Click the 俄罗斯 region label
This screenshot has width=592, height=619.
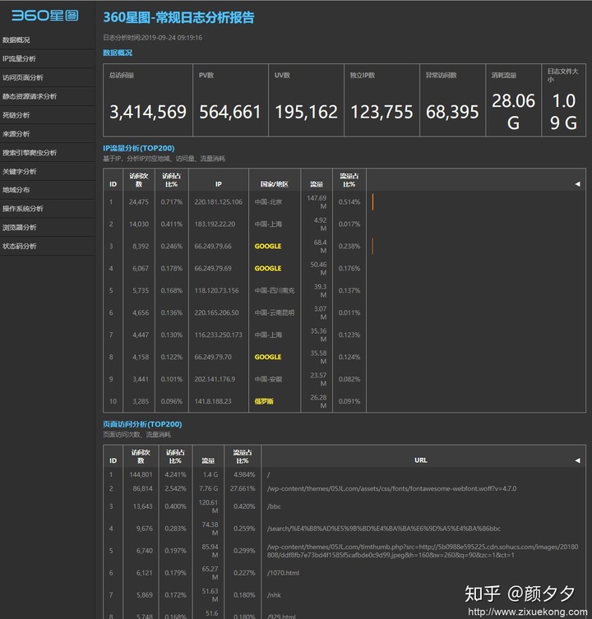[x=264, y=401]
